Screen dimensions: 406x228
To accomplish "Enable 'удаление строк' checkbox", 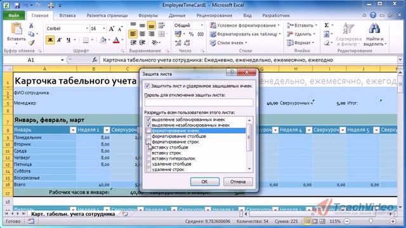I will [x=148, y=169].
